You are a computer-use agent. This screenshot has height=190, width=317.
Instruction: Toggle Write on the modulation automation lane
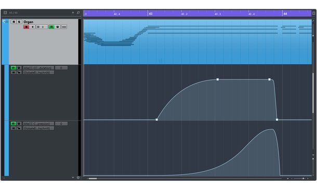pyautogui.click(x=19, y=68)
